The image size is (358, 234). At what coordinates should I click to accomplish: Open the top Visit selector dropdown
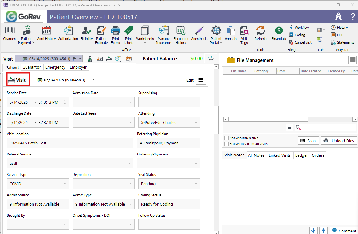coord(80,59)
